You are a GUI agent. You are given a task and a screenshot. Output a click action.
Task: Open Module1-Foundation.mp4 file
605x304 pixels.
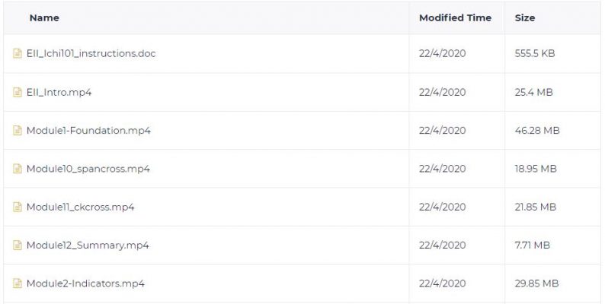pyautogui.click(x=88, y=131)
